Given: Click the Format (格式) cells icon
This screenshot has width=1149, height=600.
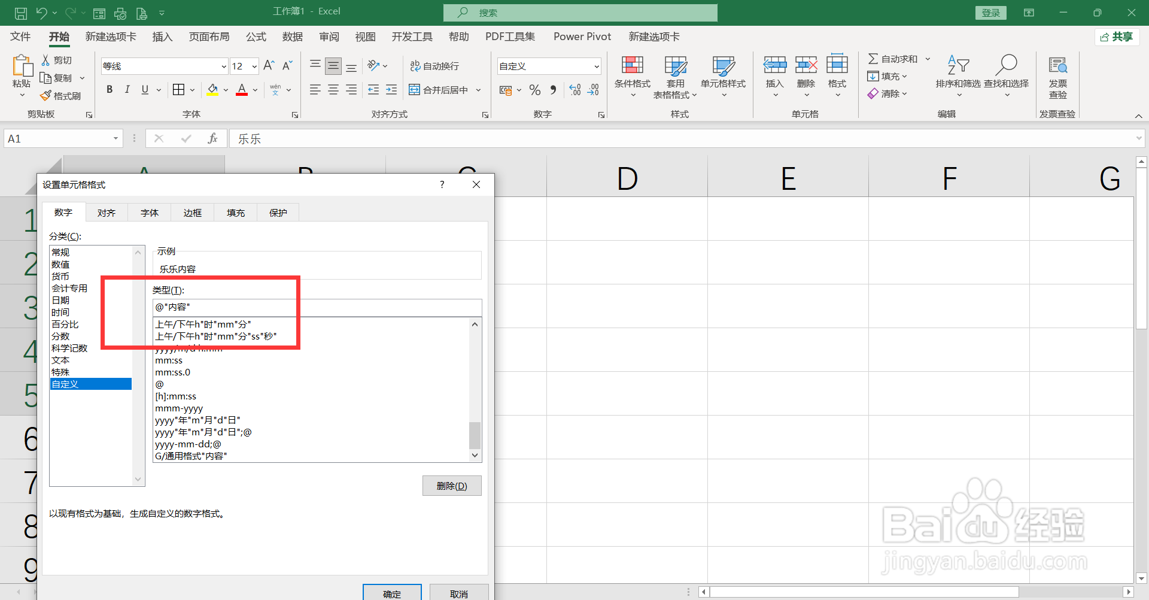Looking at the screenshot, I should (x=837, y=65).
